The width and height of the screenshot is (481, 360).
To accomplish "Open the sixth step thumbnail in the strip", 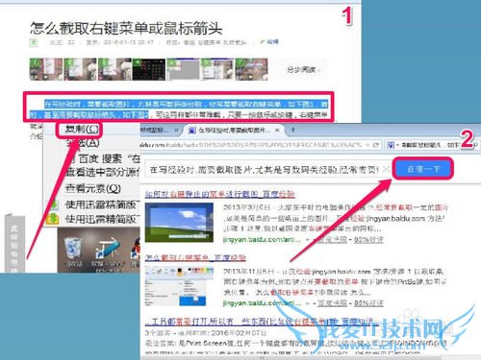I will pyautogui.click(x=217, y=69).
